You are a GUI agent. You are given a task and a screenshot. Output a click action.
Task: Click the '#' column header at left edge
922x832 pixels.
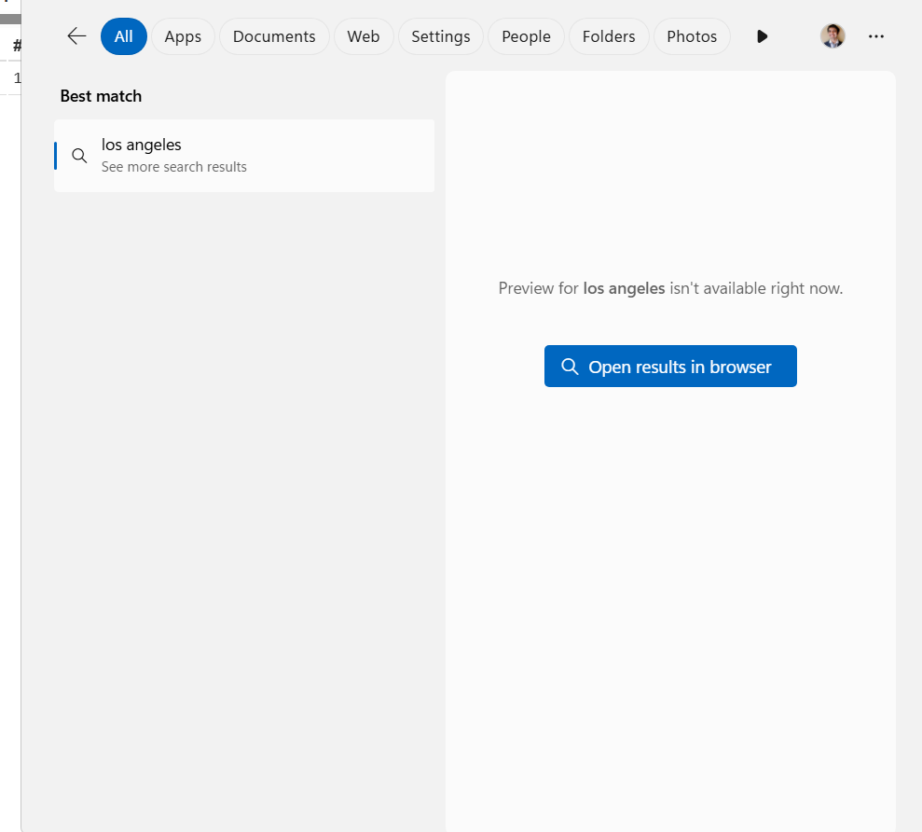pos(17,45)
